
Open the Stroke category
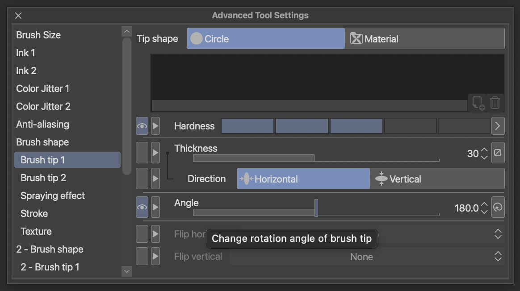[67, 213]
